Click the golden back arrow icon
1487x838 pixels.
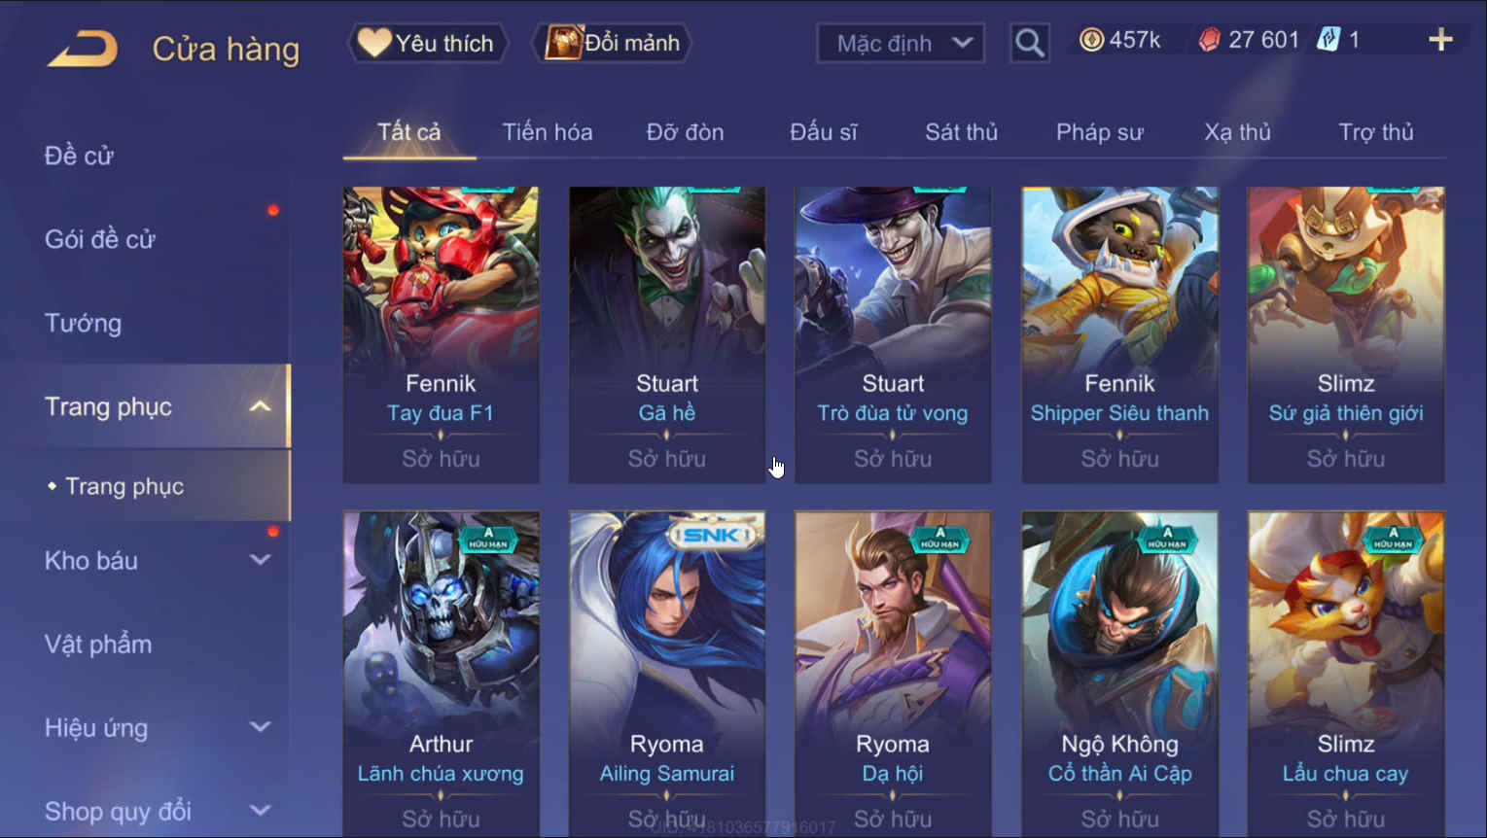83,49
